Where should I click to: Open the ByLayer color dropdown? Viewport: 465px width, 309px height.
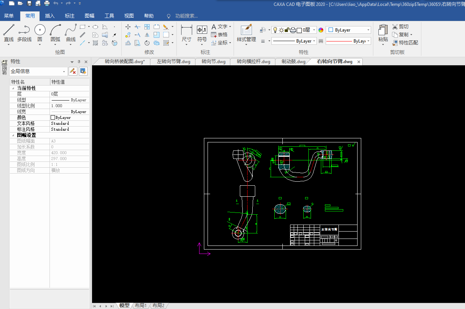tap(348, 30)
